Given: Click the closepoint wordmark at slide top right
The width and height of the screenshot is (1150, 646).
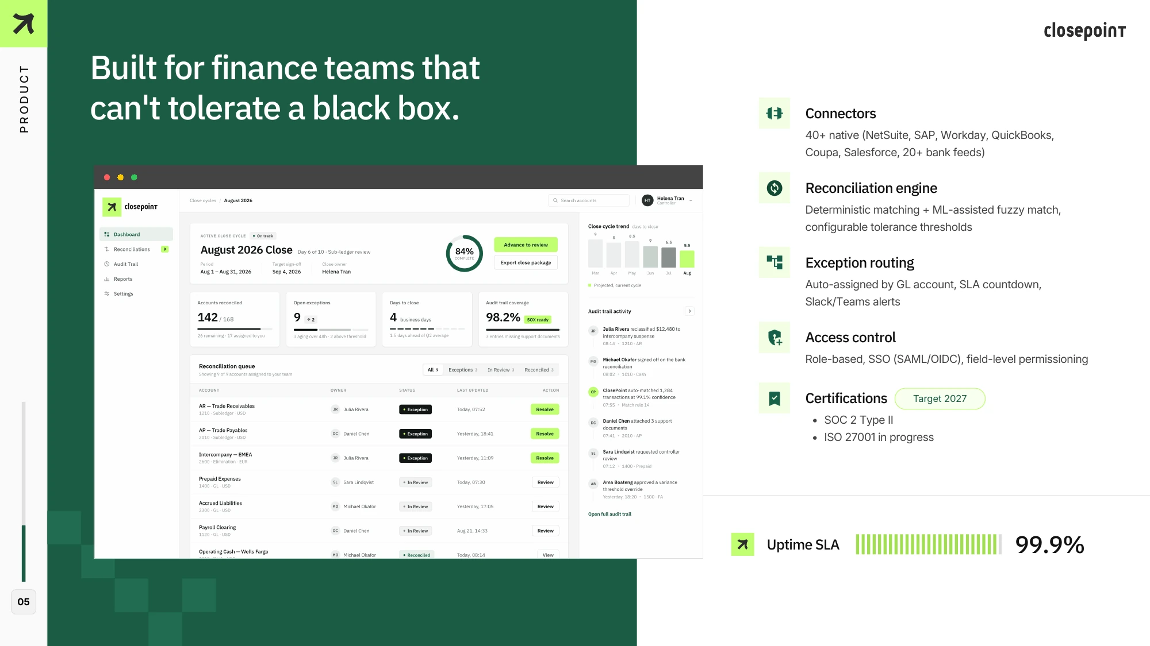Looking at the screenshot, I should tap(1084, 30).
